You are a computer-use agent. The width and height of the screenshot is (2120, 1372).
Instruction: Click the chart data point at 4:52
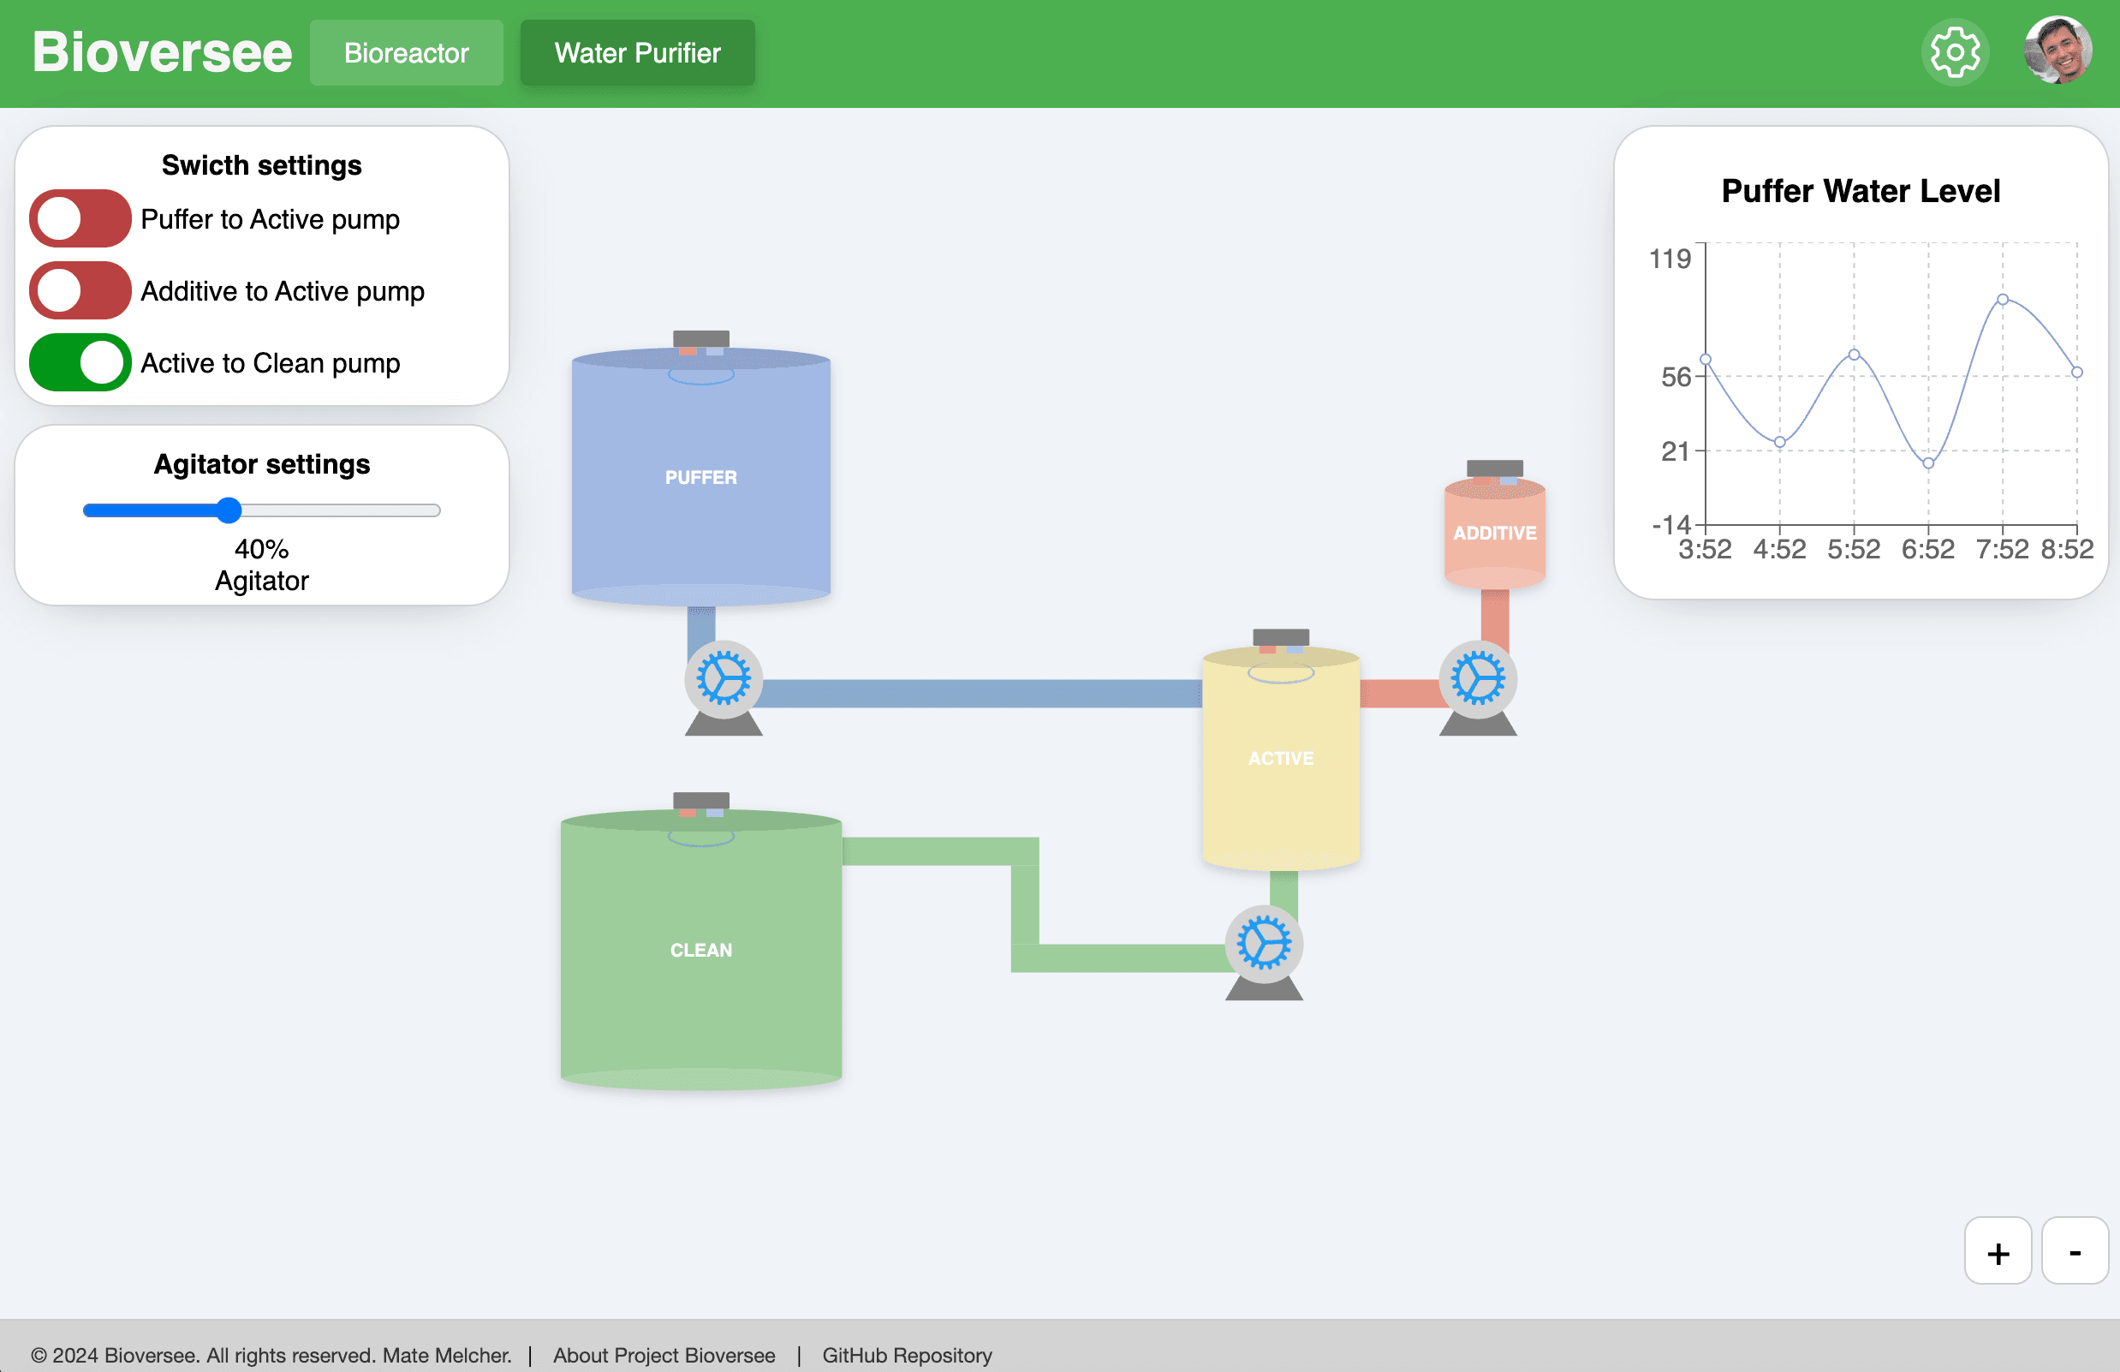[x=1780, y=442]
